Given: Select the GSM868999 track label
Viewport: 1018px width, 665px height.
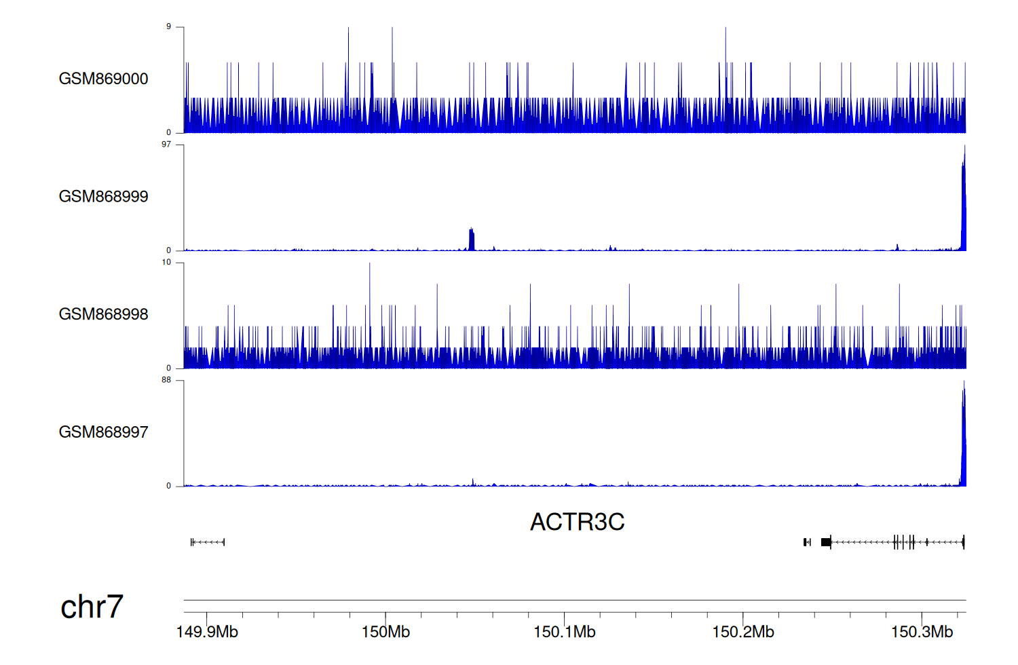Looking at the screenshot, I should (x=103, y=197).
